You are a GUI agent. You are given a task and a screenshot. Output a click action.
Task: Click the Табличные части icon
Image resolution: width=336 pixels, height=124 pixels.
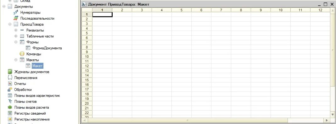[22, 36]
